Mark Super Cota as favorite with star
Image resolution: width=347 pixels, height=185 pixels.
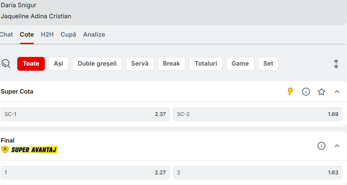(321, 91)
